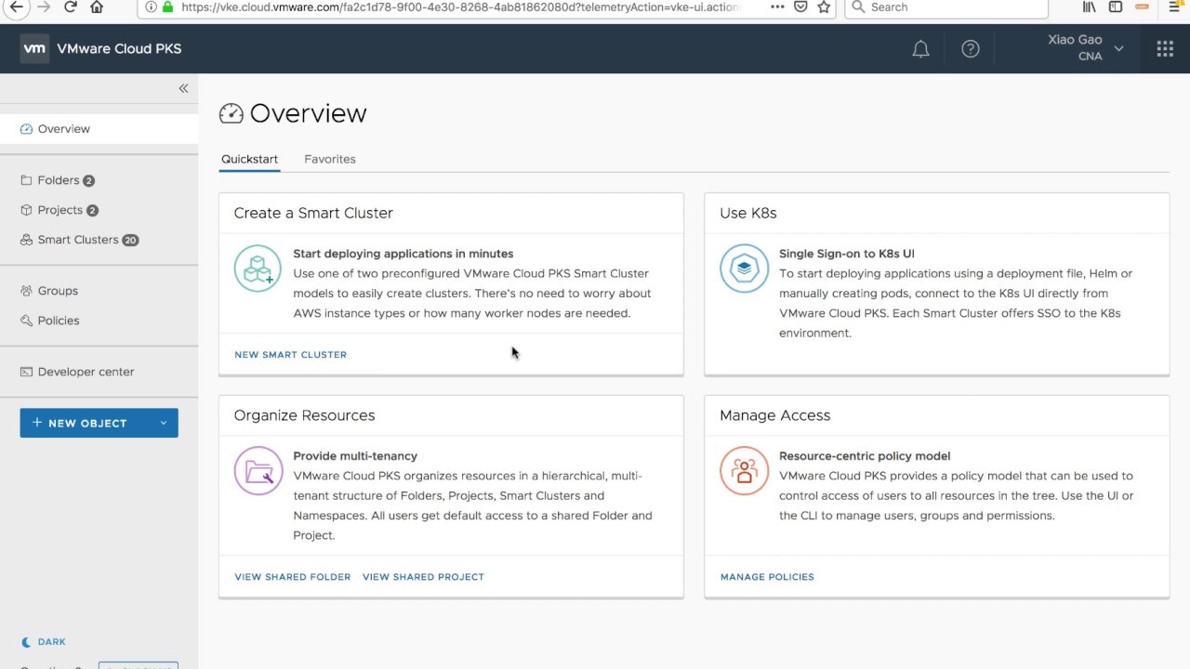Screen dimensions: 1190x669
Task: Click the Overview heading gauge icon
Action: [x=231, y=113]
